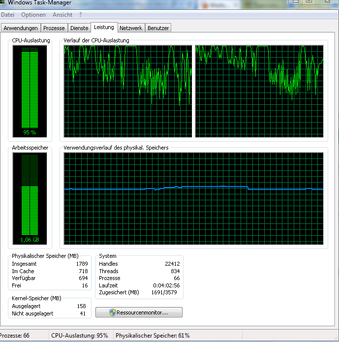Click status bar 'Prozesse: 66'

point(15,336)
